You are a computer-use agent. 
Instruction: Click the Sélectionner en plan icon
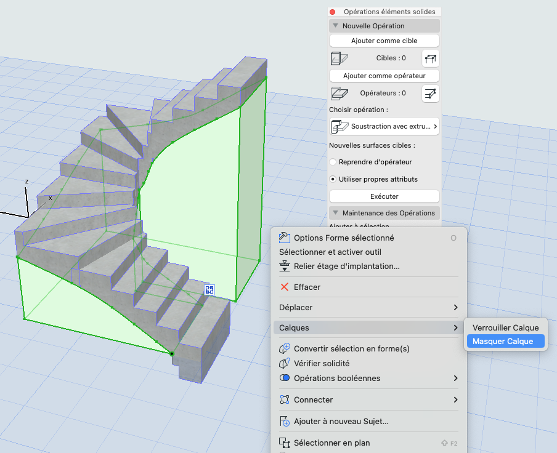[284, 443]
